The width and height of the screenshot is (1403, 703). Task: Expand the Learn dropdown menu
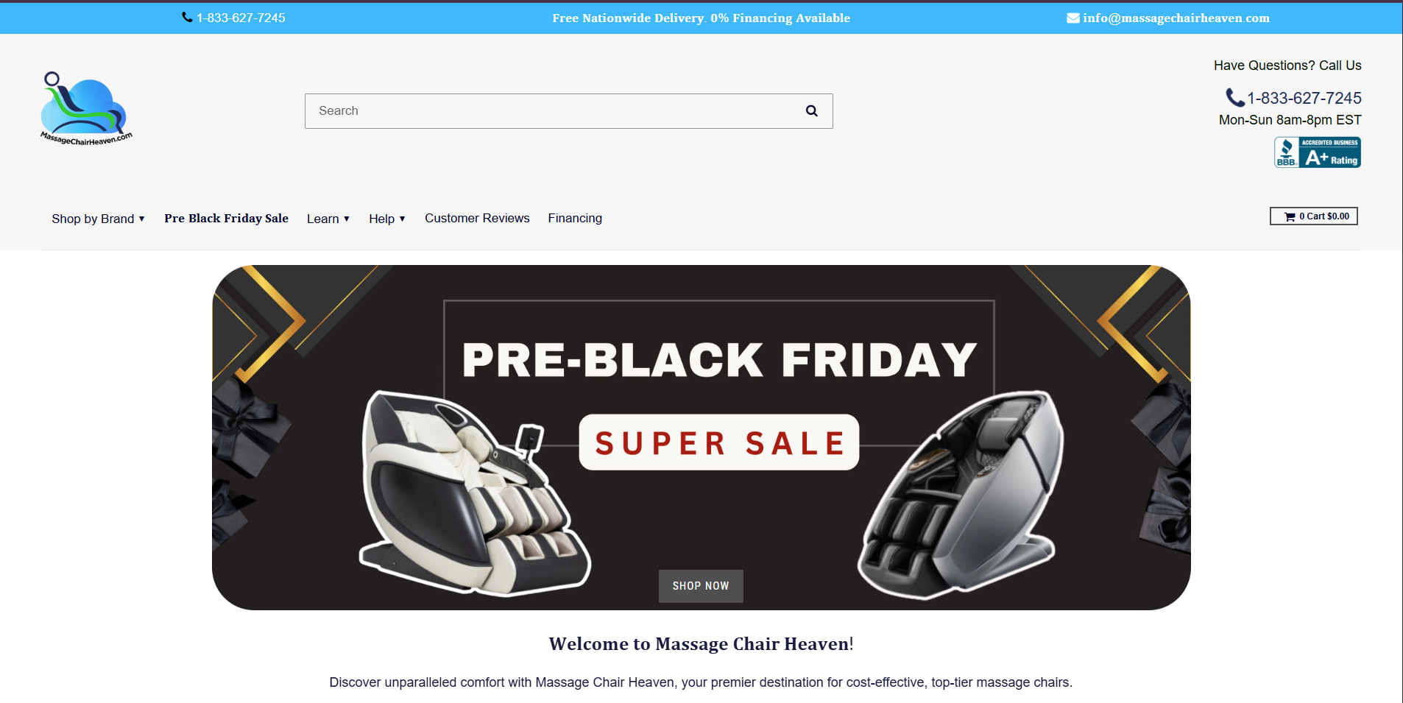[328, 219]
